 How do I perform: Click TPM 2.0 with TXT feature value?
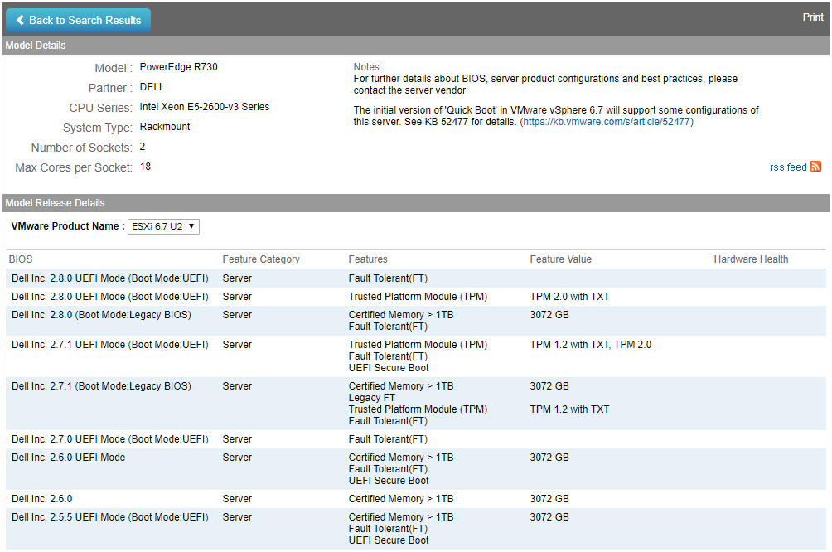[x=569, y=296]
